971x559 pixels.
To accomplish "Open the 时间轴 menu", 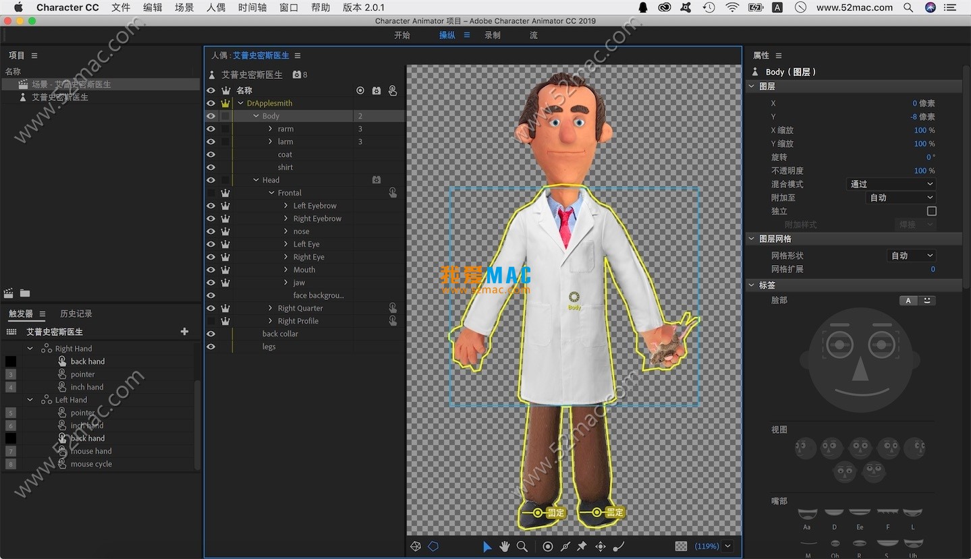I will pos(252,7).
